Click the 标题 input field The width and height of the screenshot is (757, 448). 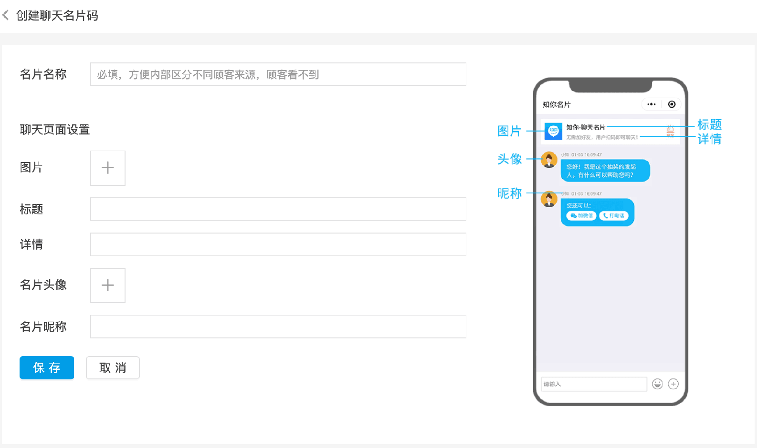click(278, 209)
